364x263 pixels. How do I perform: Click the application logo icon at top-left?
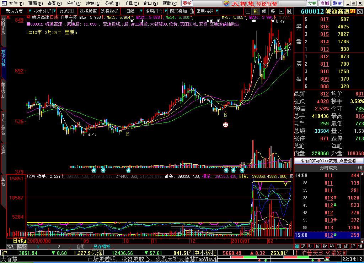tap(4, 4)
